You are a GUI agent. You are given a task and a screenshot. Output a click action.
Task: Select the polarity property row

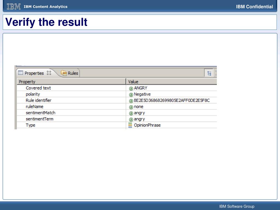coord(117,94)
